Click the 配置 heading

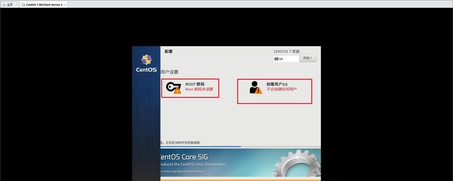(169, 52)
